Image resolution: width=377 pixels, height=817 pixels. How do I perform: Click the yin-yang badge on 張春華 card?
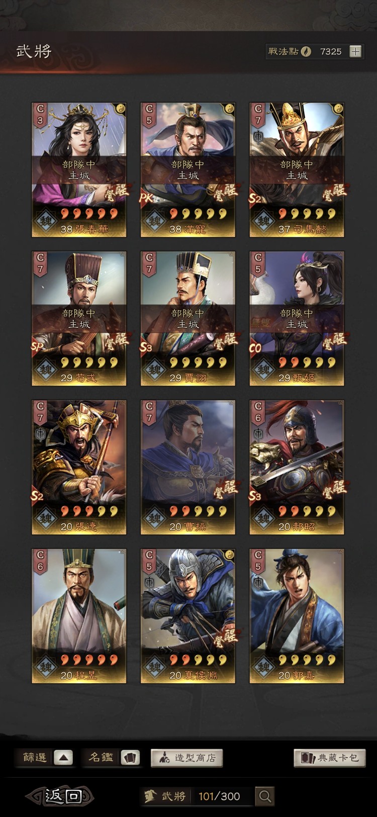coord(120,109)
